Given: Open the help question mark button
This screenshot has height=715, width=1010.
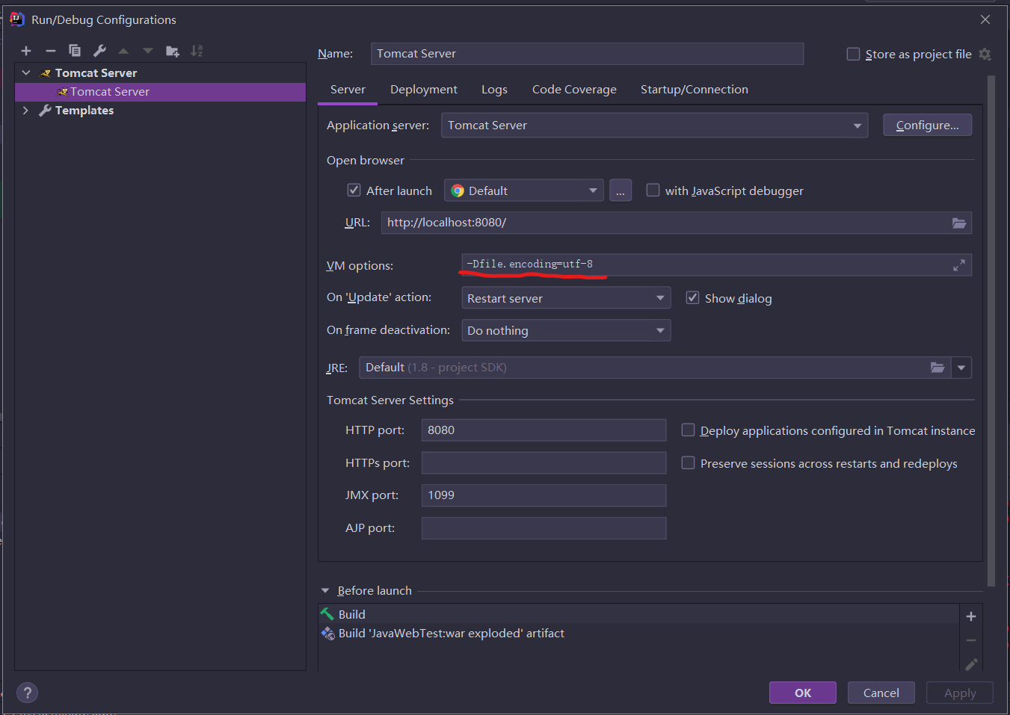Looking at the screenshot, I should [x=27, y=693].
